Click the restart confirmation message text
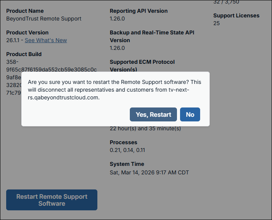272x220 pixels. point(114,90)
